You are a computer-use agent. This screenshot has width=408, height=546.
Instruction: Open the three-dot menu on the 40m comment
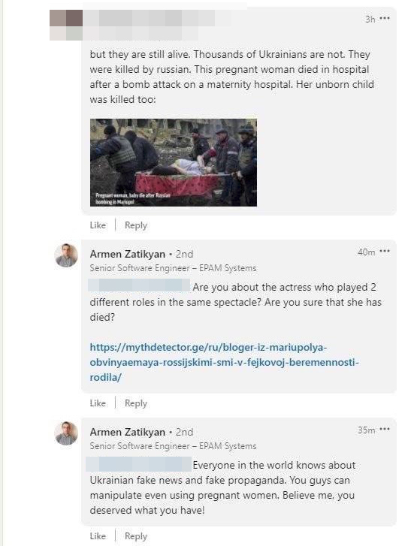(384, 252)
